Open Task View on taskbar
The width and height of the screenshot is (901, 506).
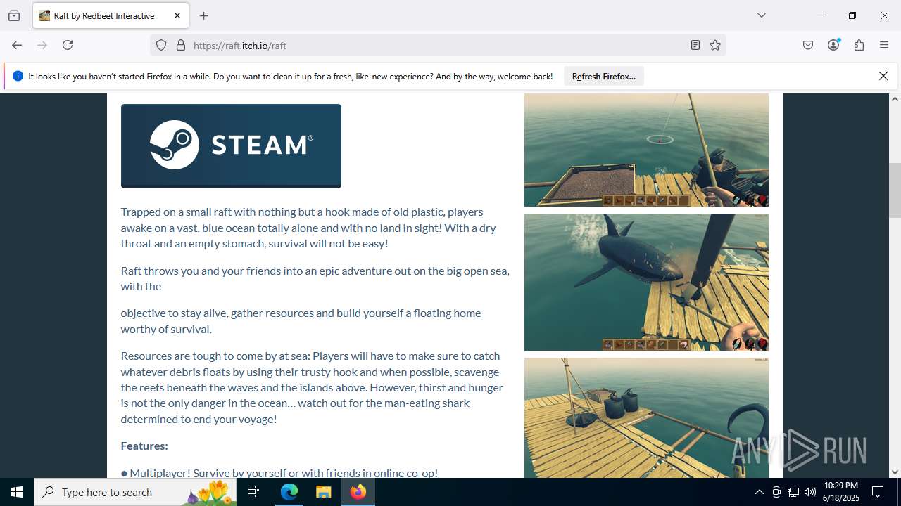[253, 492]
